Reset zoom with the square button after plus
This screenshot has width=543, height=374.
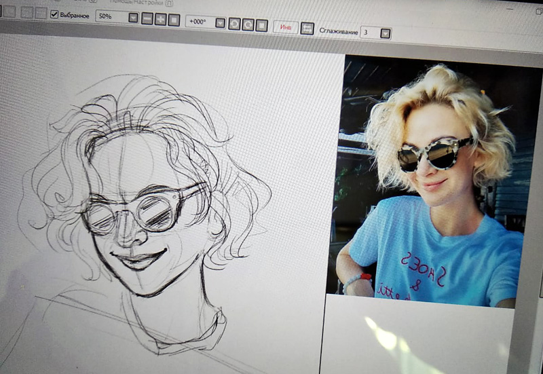click(174, 20)
